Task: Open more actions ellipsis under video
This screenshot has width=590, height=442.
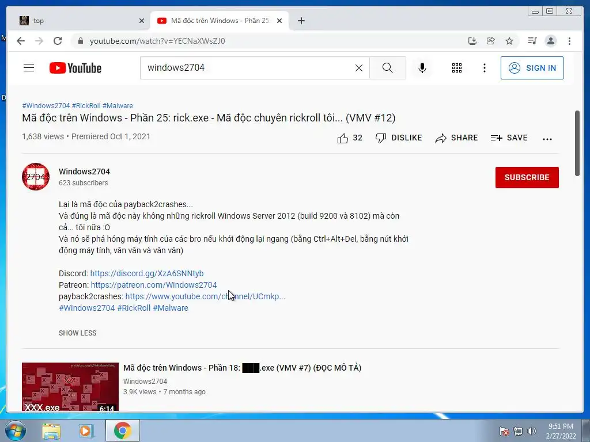Action: click(x=547, y=139)
